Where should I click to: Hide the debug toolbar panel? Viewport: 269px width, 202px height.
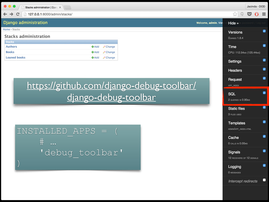tap(233, 23)
